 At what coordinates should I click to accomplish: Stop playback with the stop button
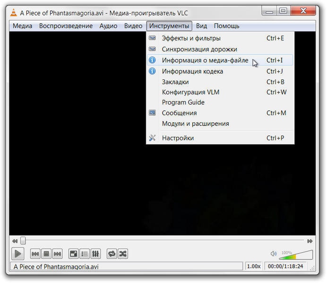pos(46,254)
